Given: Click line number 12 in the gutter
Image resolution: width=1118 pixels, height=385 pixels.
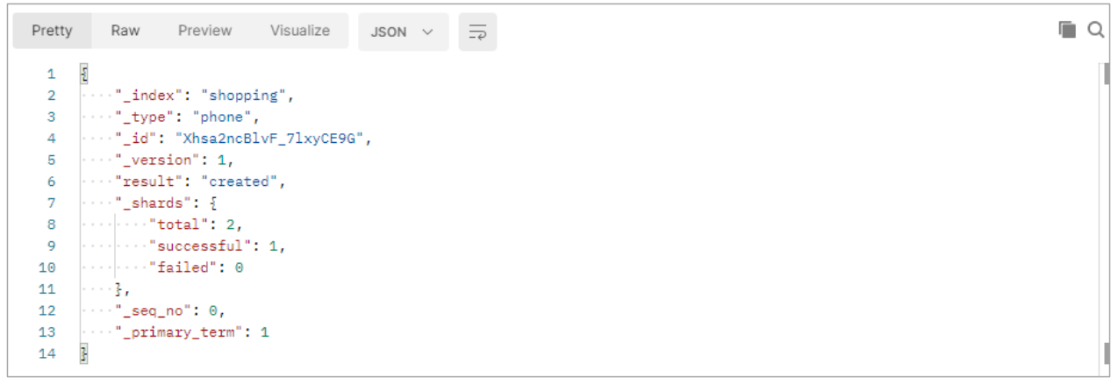Looking at the screenshot, I should click(47, 310).
